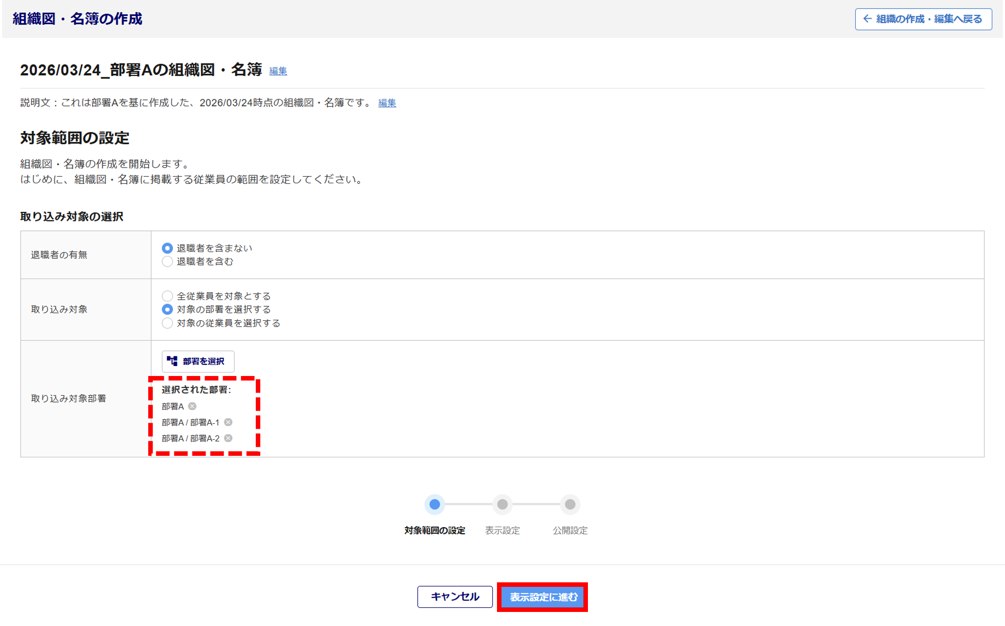Choose 全従業員を対象とする option

[167, 296]
